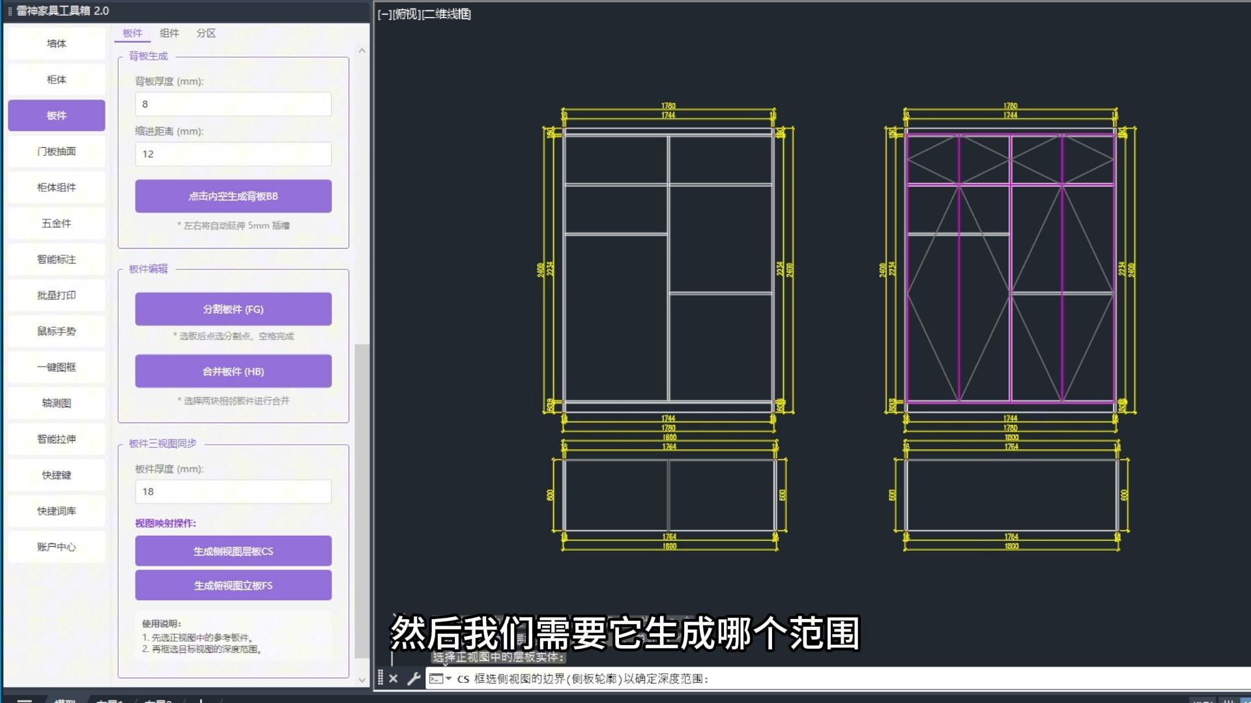Click the panel's vertical scrollbar thumb

(362, 501)
